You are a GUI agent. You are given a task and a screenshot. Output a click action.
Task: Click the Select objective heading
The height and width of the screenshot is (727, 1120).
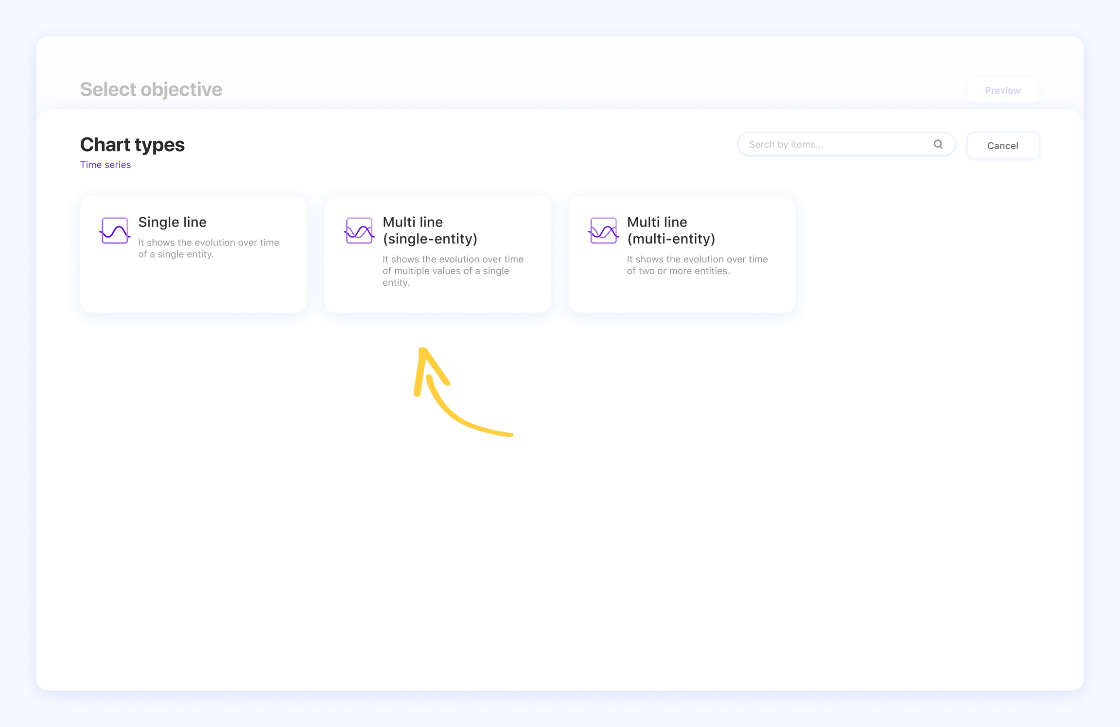151,89
